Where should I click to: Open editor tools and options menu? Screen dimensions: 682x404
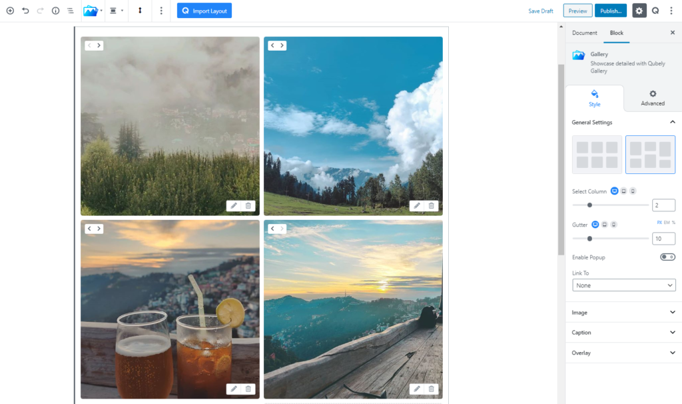[x=671, y=11]
